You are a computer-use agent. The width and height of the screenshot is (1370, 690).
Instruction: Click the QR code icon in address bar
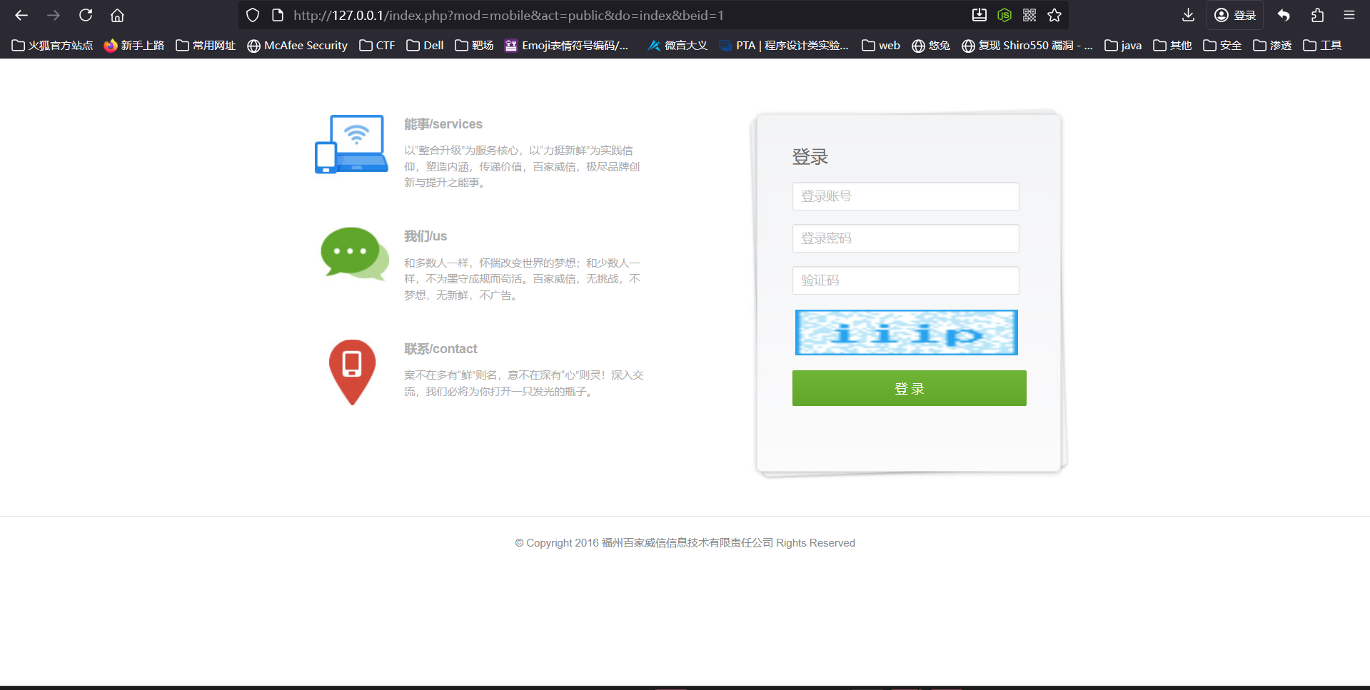pos(1029,15)
